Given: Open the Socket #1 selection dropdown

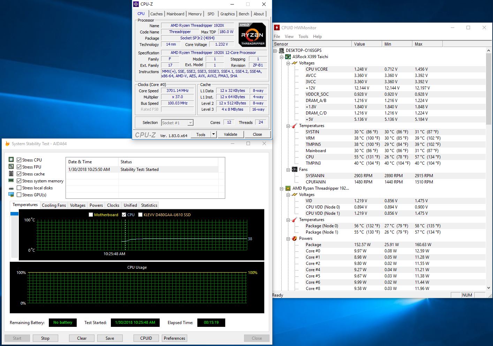Looking at the screenshot, I should pyautogui.click(x=190, y=123).
